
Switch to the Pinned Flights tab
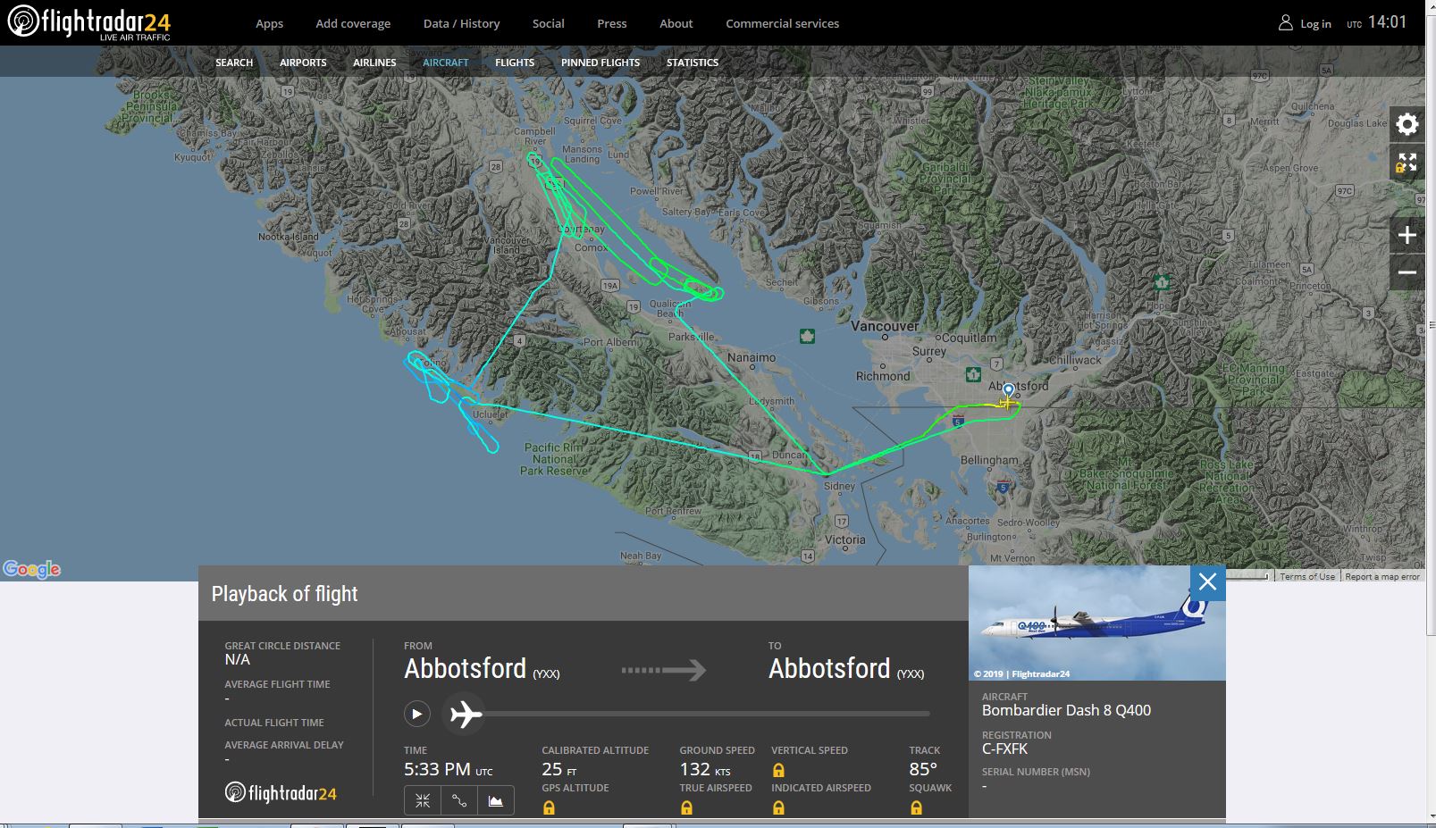tap(600, 63)
